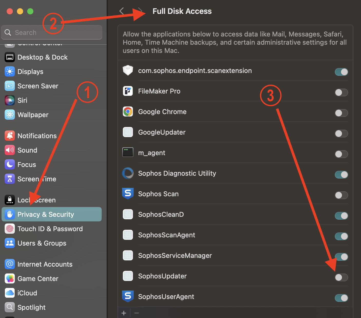
Task: Click the GoogleUpdater app icon
Action: point(128,132)
